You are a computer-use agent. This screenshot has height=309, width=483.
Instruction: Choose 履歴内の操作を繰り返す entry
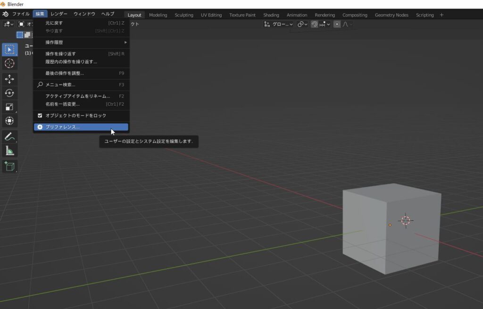[x=81, y=62]
